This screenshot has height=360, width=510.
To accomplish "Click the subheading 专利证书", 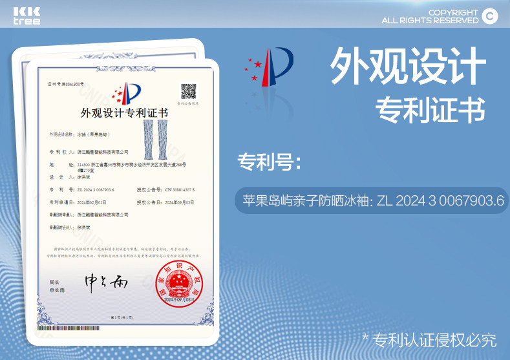I will [430, 110].
